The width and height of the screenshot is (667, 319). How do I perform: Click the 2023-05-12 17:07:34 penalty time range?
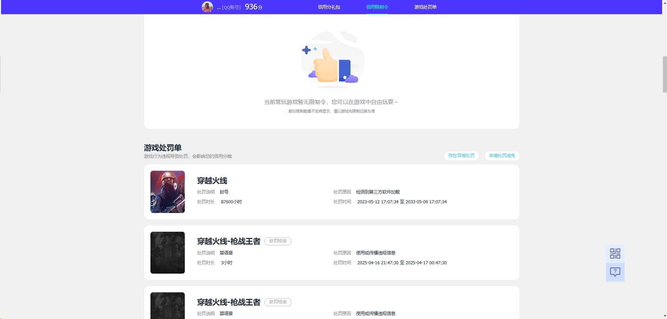point(402,202)
